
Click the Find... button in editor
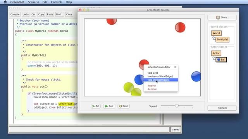click(59, 14)
